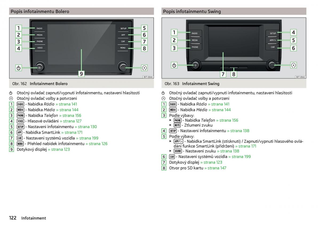Click the selection dial symbol in the Bolero legend list
This screenshot has height=226, width=320.
click(x=11, y=98)
